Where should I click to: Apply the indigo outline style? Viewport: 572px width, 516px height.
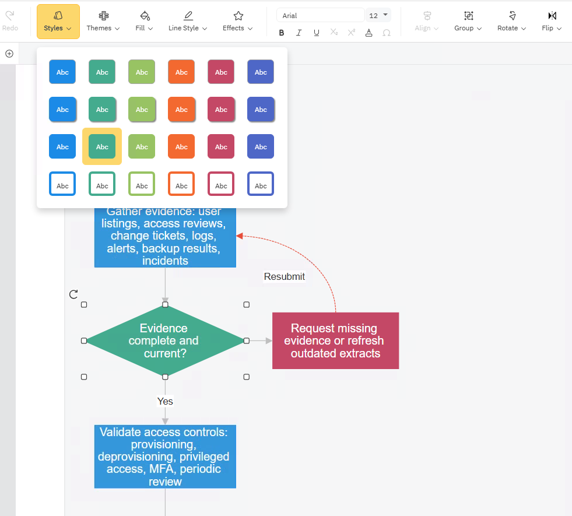click(261, 184)
